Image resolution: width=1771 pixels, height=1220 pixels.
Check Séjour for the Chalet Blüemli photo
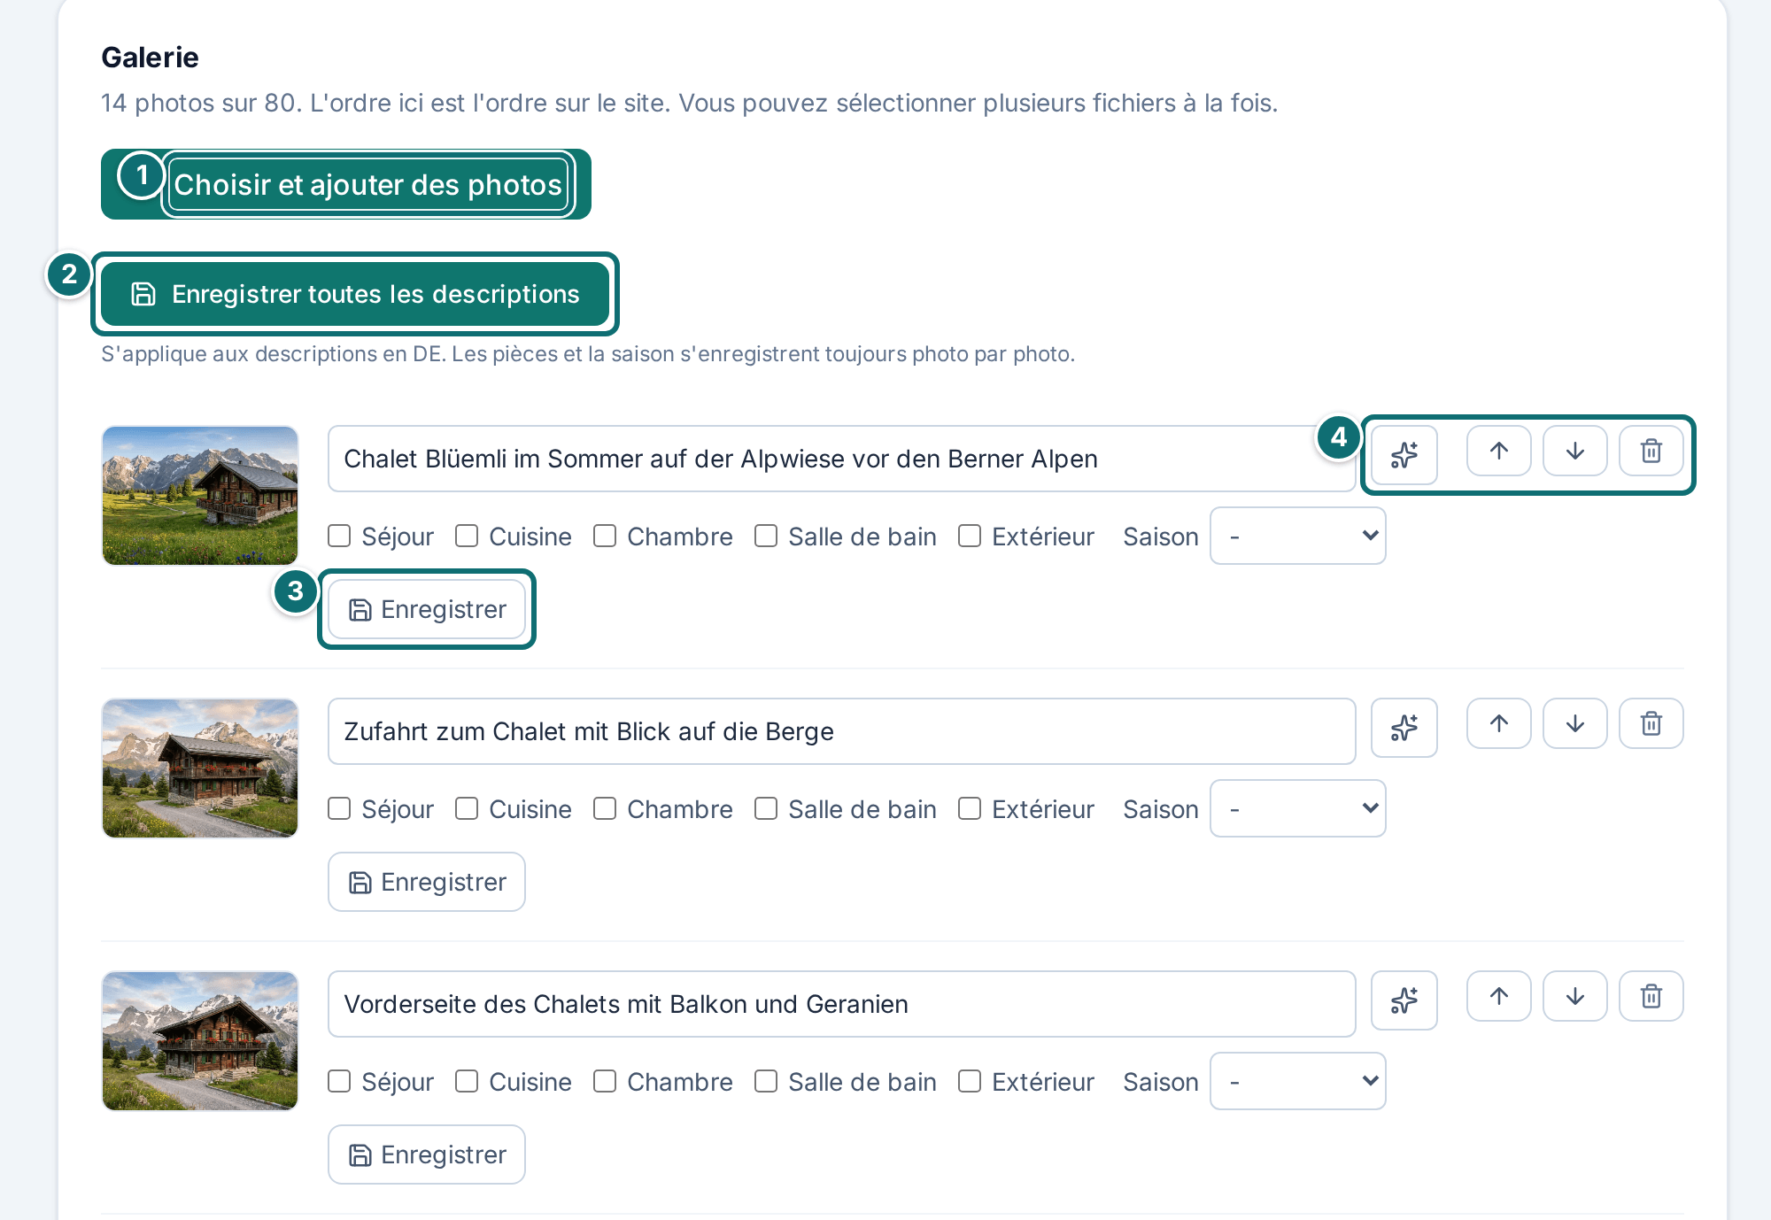[339, 536]
